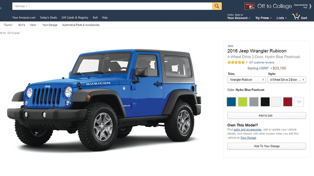314x176 pixels.
Task: Expand the Trim dropdown Wrangler Rubicon
Action: pos(246,80)
